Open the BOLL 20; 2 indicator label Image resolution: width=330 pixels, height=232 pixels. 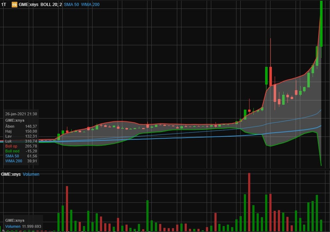tap(51, 4)
